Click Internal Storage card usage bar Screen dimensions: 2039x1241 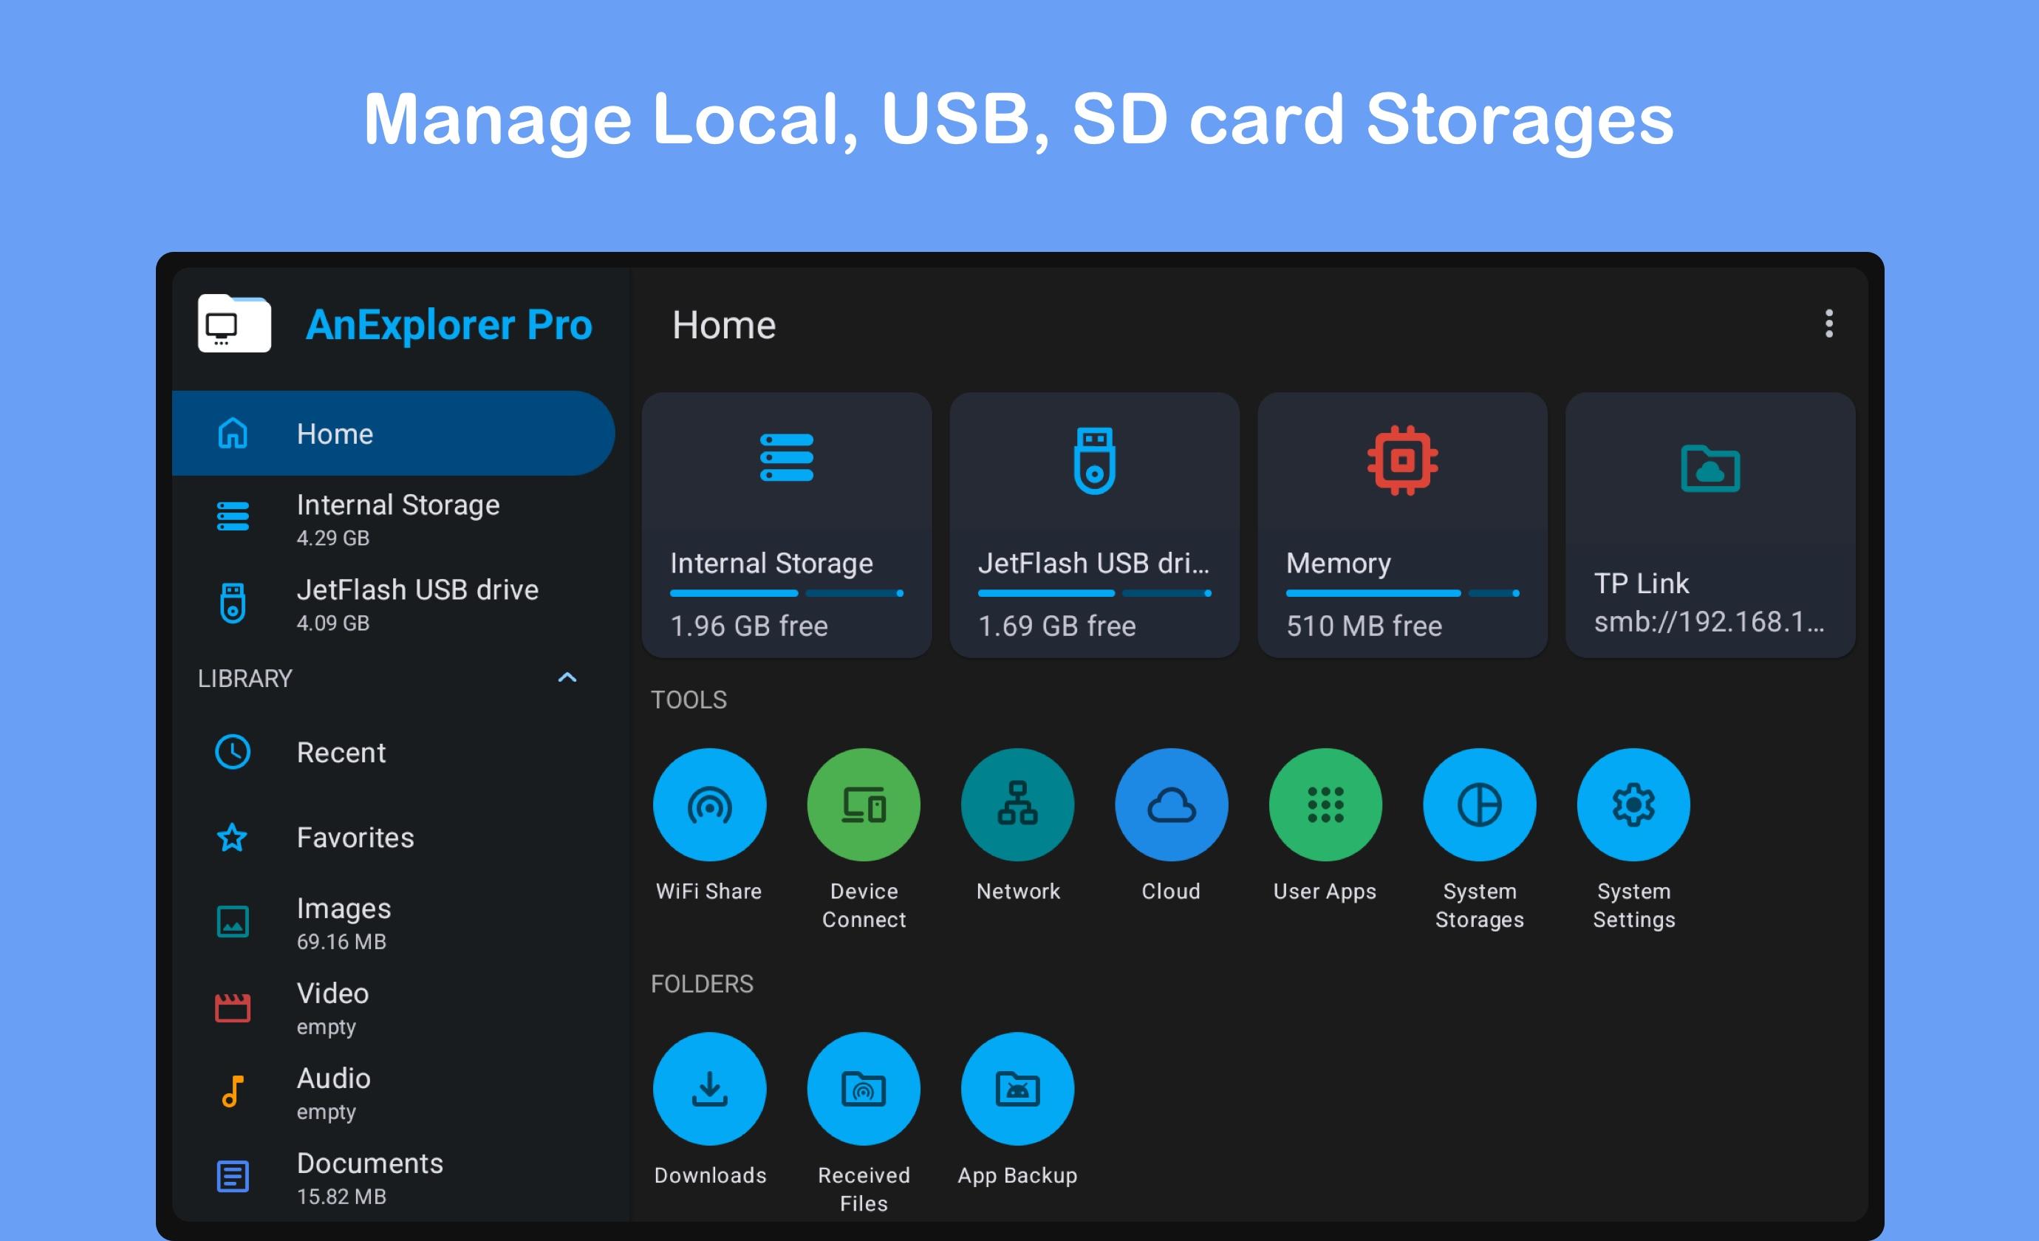[786, 593]
